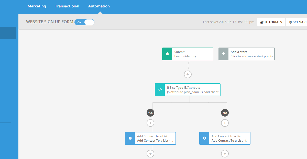Select the NO branch badge

(225, 113)
